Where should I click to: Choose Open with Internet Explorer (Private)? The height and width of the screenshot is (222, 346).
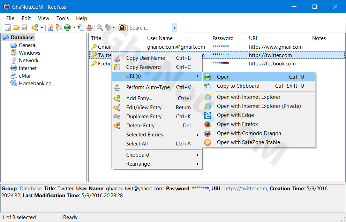pos(259,106)
